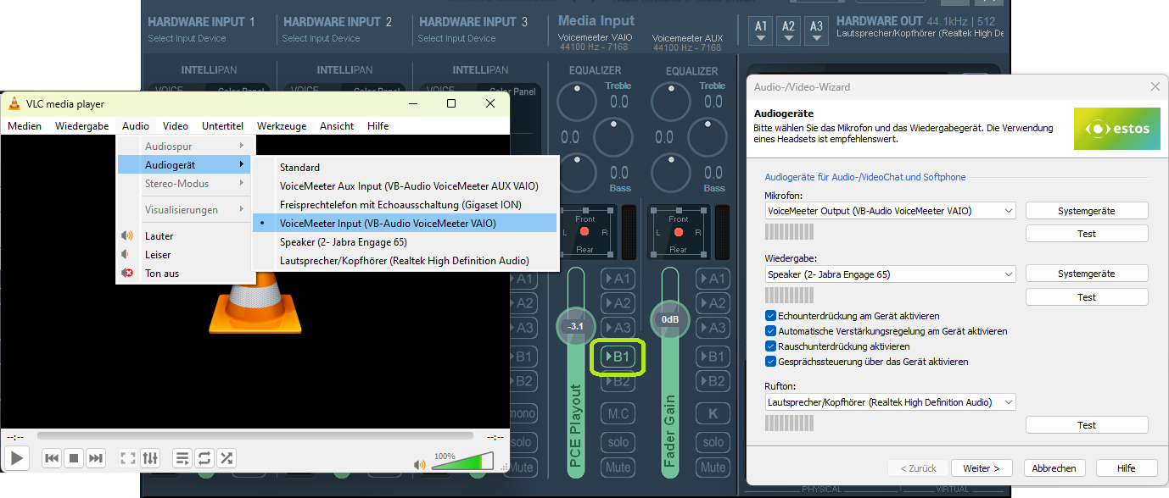Toggle the VLC playlist view icon
This screenshot has height=498, width=1169.
pyautogui.click(x=182, y=458)
